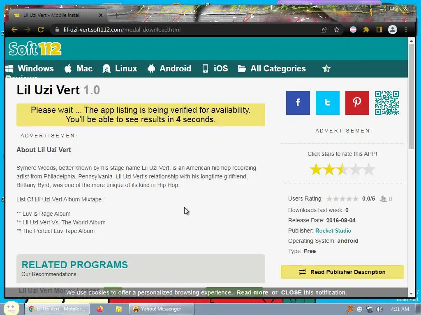This screenshot has width=421, height=315.
Task: Open the Chrome profile avatar
Action: (393, 30)
